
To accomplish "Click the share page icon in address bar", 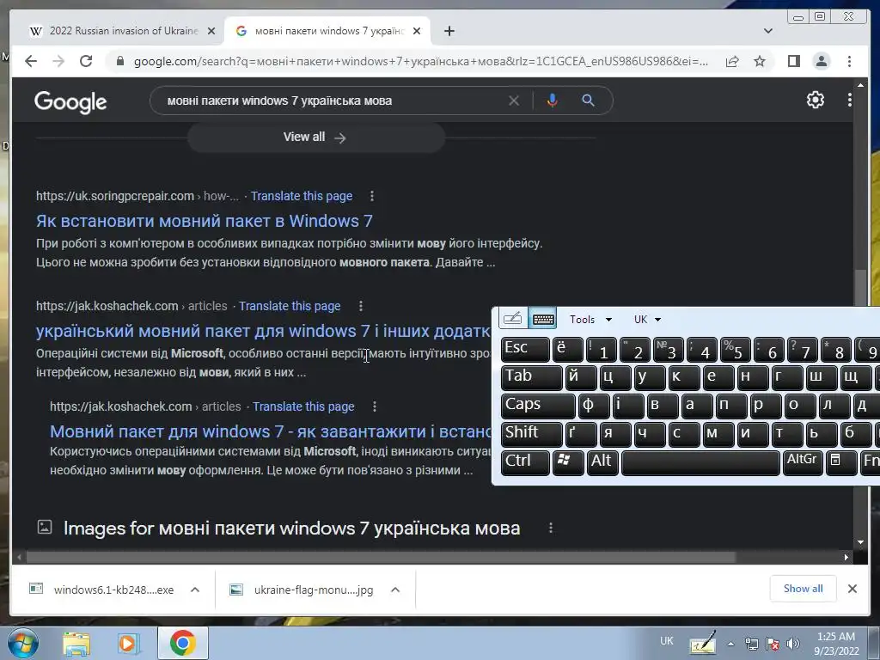I will coord(732,61).
